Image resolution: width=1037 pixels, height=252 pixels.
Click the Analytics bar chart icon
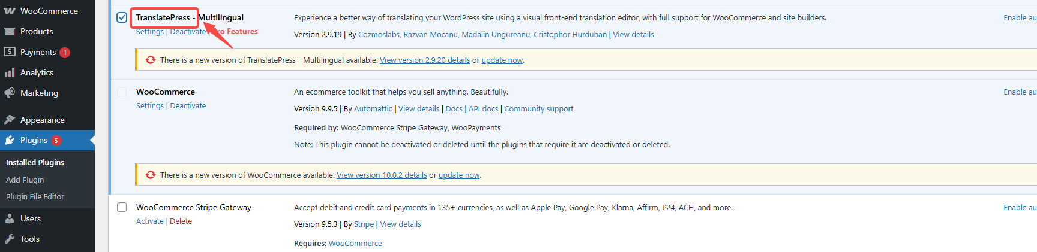[x=10, y=72]
